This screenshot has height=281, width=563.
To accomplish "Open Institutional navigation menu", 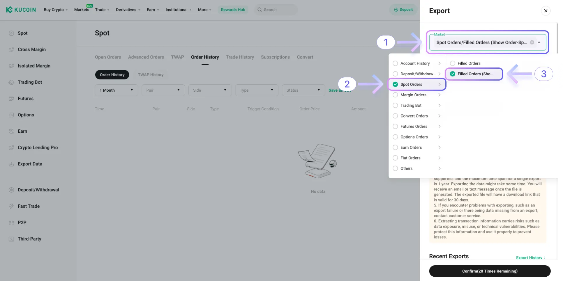I will coord(179,10).
